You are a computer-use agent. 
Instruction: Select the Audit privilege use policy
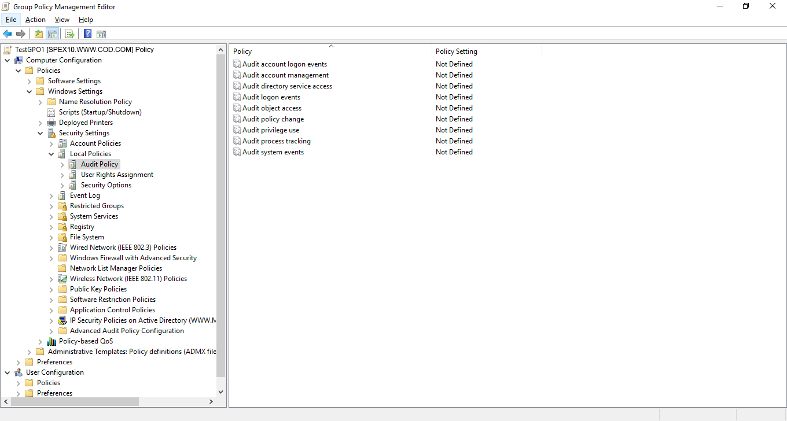click(x=271, y=130)
